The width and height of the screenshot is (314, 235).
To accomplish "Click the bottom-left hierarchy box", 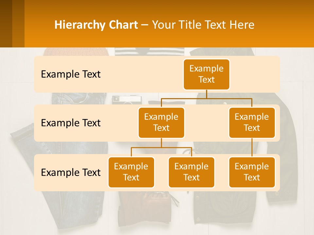I will click(x=131, y=172).
